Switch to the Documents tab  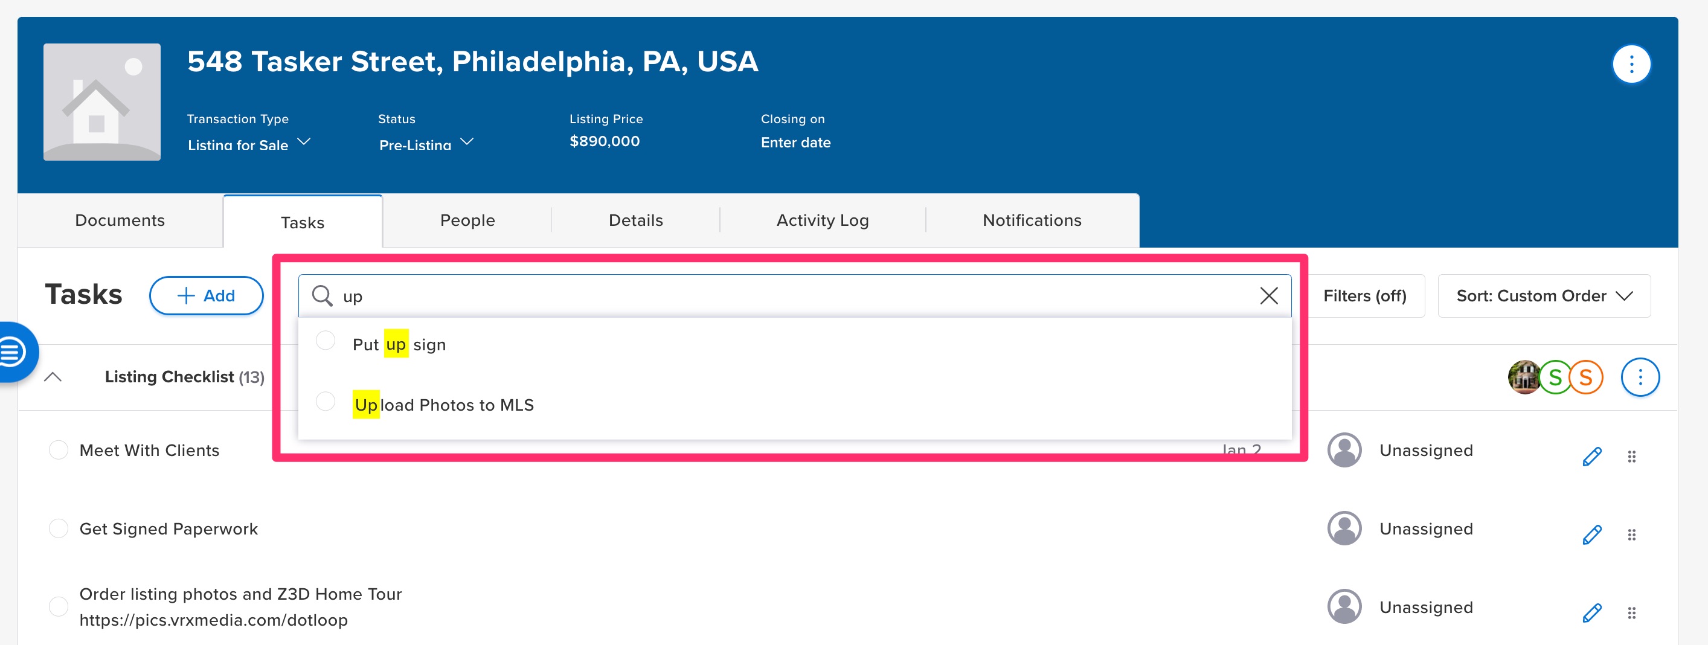120,221
